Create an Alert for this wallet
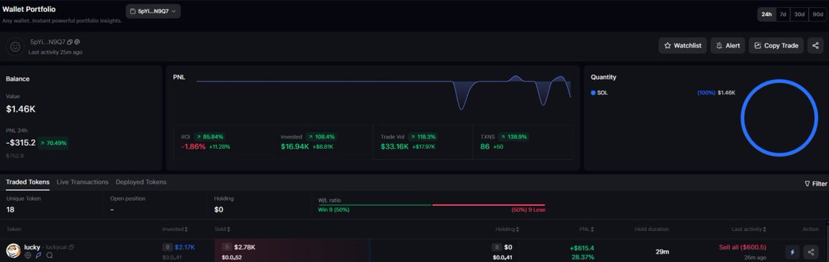This screenshot has width=829, height=262. [727, 46]
